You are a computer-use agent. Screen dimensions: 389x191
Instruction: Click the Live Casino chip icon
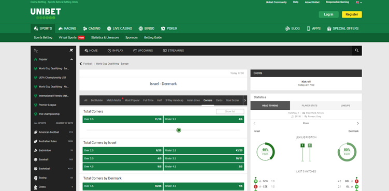click(x=109, y=28)
